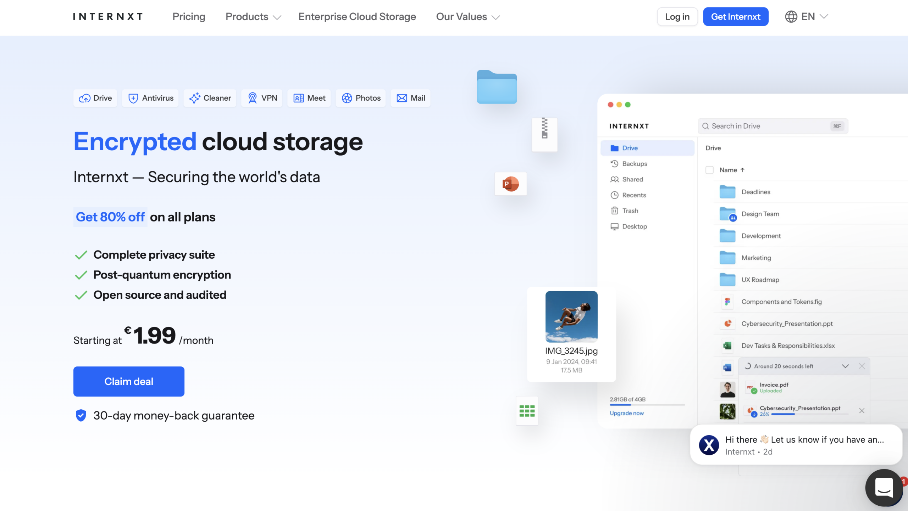Open the Internxt chat message popup
The height and width of the screenshot is (511, 908).
click(x=796, y=445)
